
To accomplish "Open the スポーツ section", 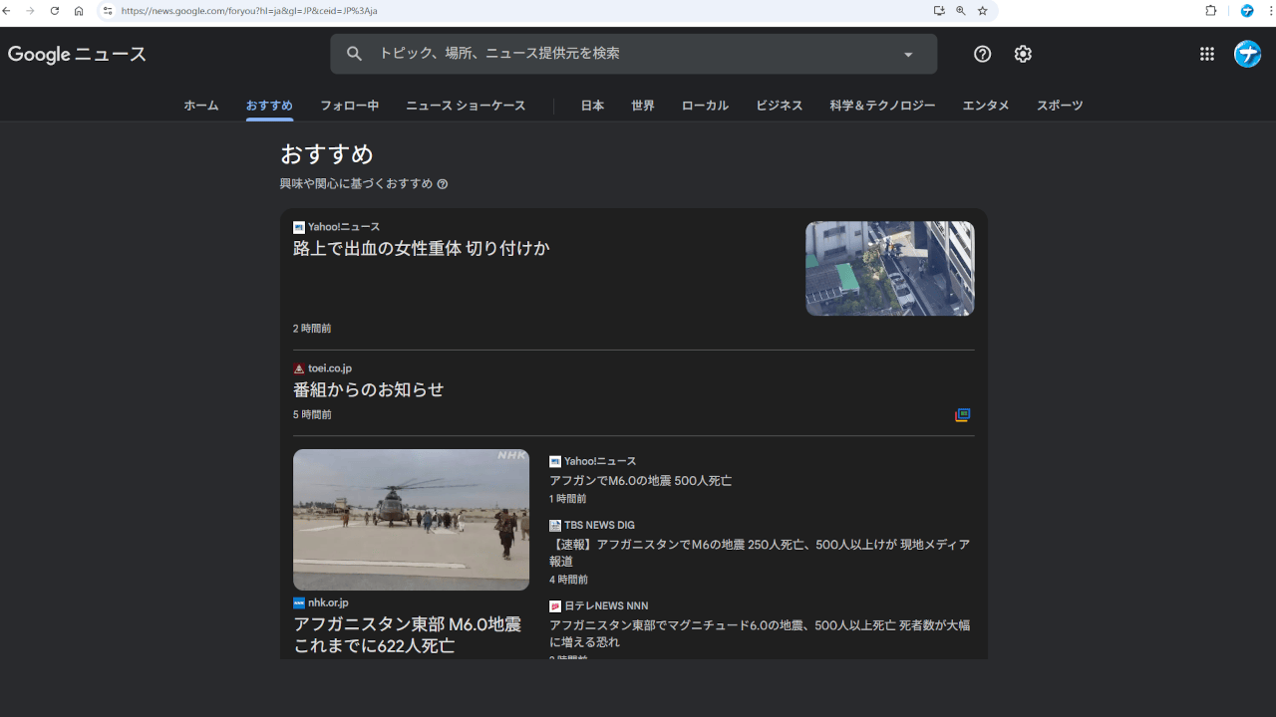I will 1060,106.
